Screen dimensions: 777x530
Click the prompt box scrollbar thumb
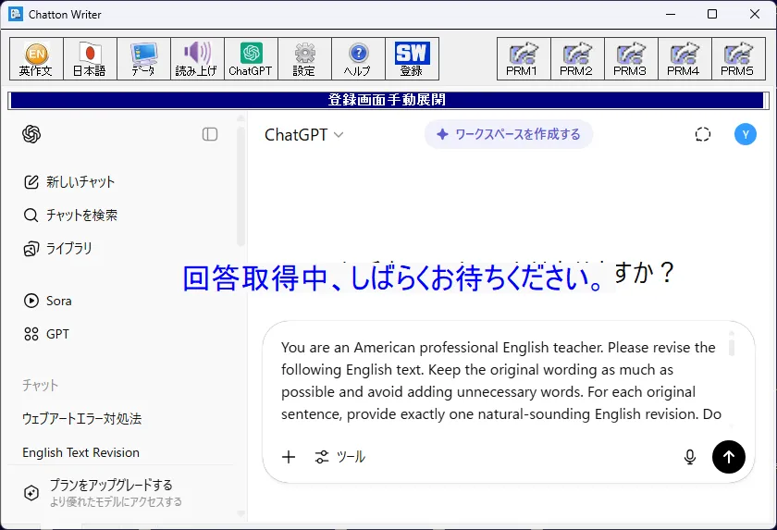(732, 346)
